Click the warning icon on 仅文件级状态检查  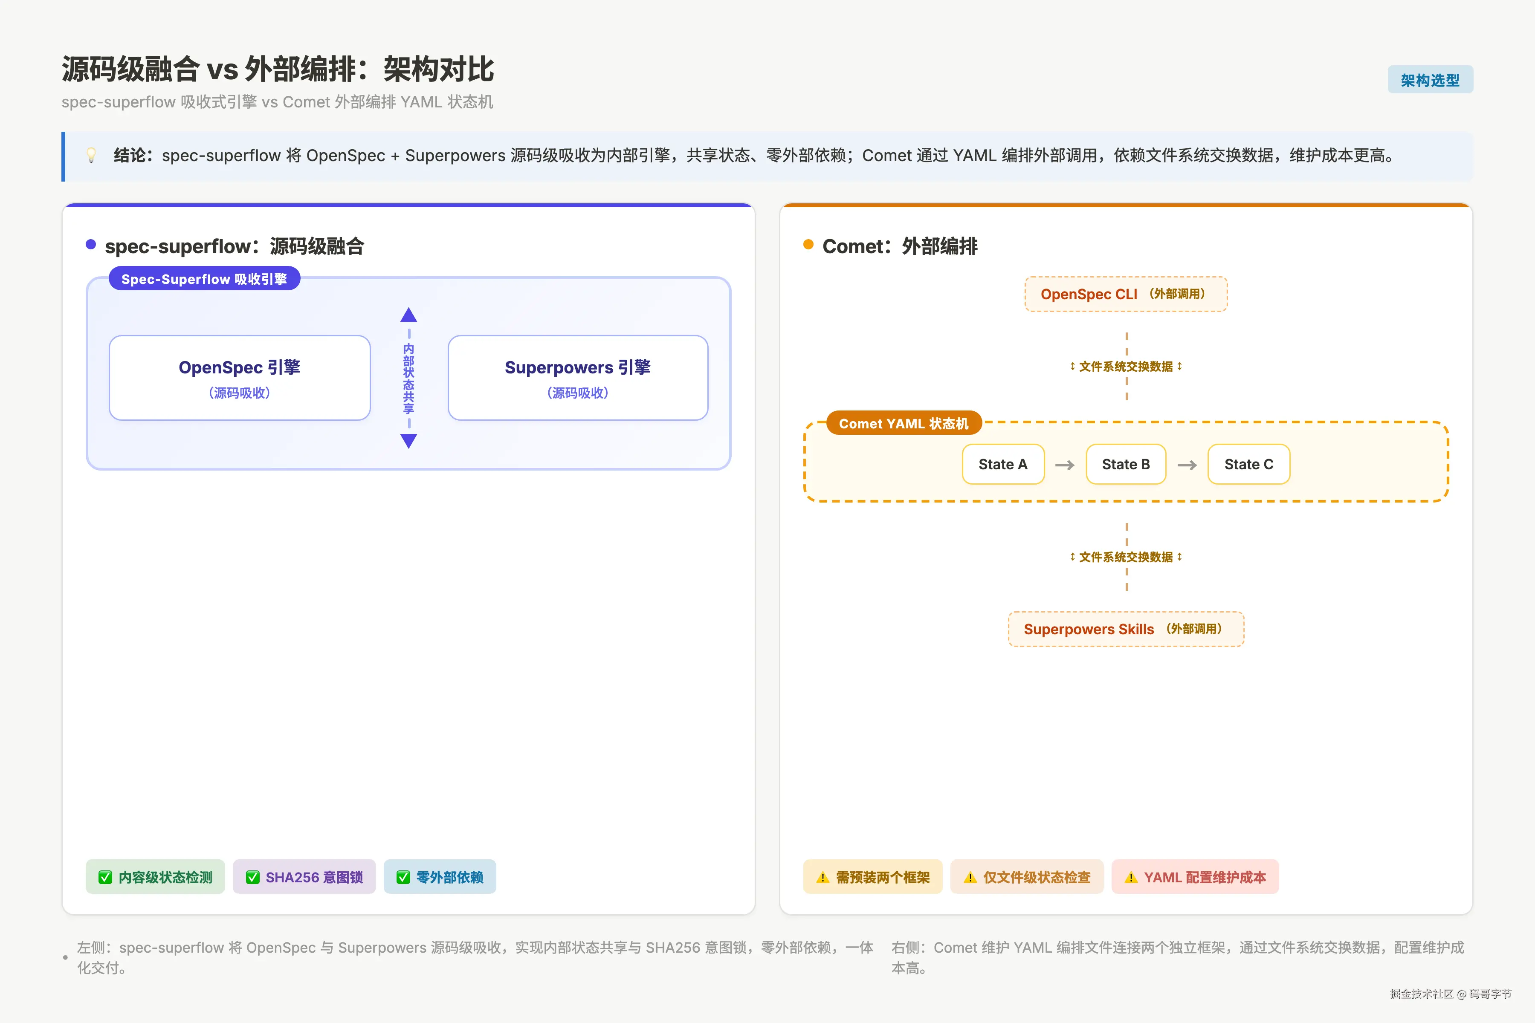click(970, 878)
